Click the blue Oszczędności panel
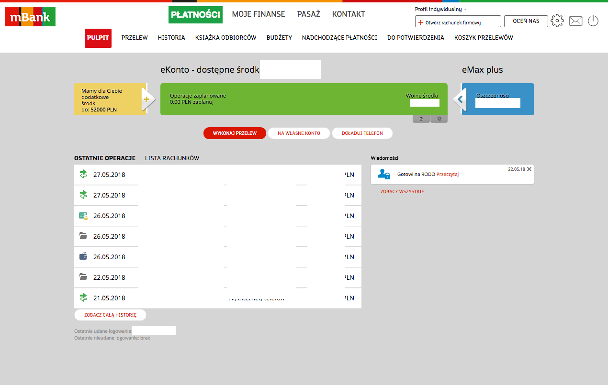608x385 pixels. [498, 99]
